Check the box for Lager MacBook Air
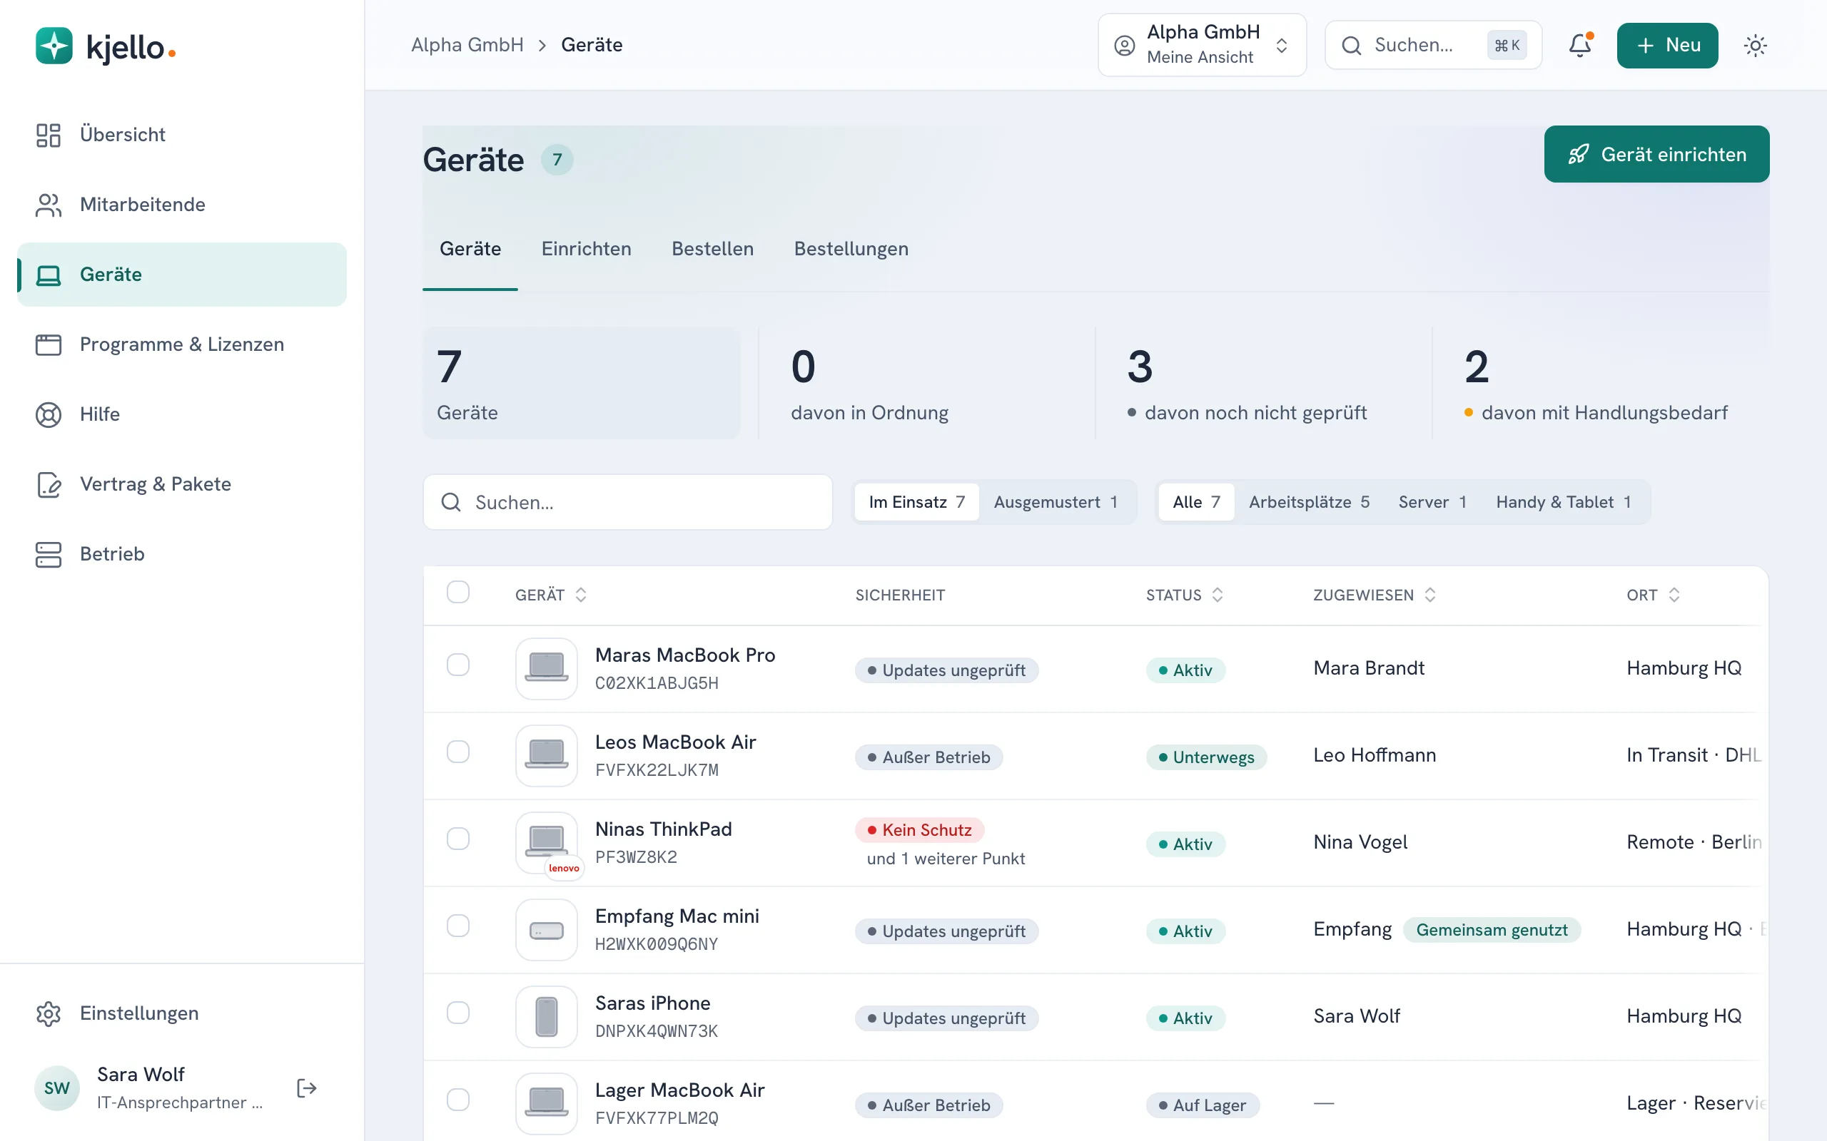This screenshot has height=1141, width=1827. (x=458, y=1100)
